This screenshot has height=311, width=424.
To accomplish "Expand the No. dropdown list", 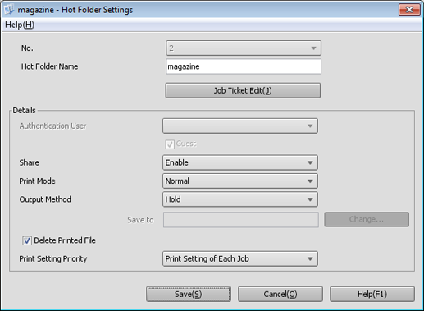I will [x=244, y=48].
